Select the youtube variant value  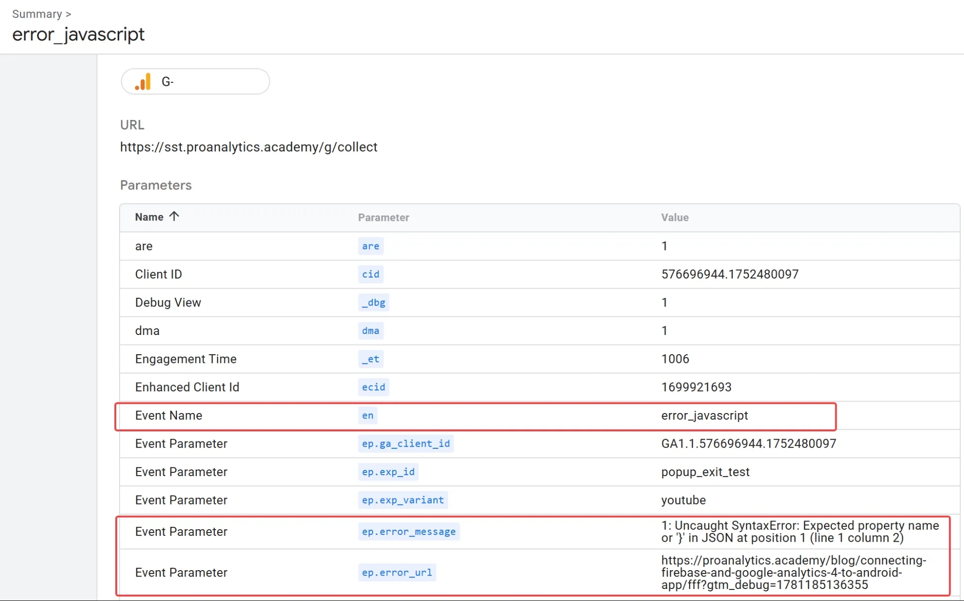683,500
